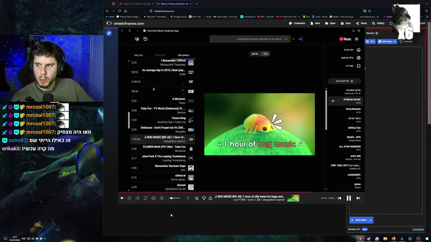This screenshot has height=242, width=431.
Task: Open the Changelog link
Action: pos(418,229)
